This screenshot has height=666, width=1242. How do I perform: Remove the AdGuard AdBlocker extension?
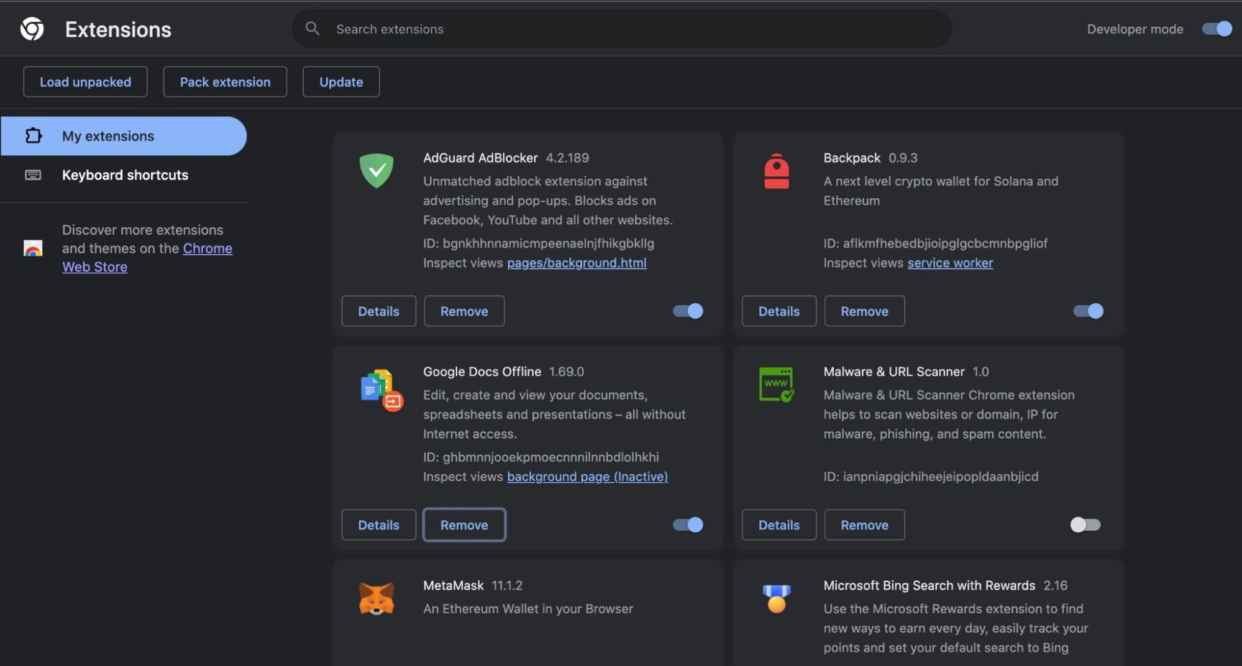pyautogui.click(x=464, y=311)
